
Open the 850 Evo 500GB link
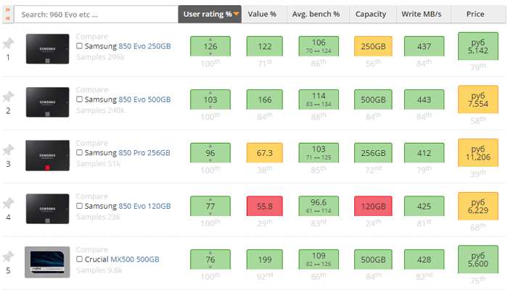(144, 99)
